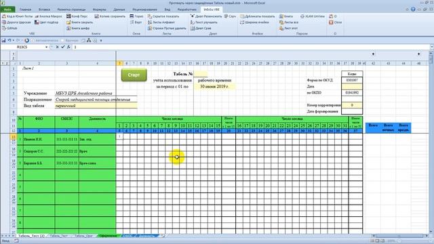Switch to the Вставка ribbon tab
The width and height of the screenshot is (434, 244).
[x=44, y=9]
